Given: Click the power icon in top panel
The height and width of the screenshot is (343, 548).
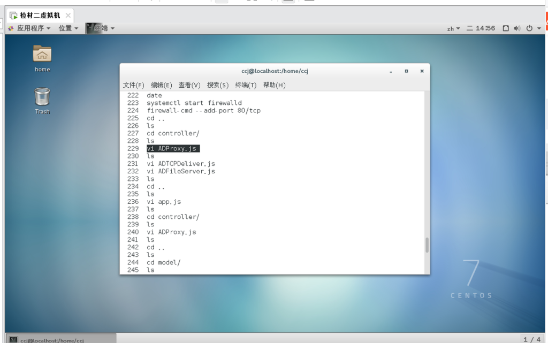Looking at the screenshot, I should pyautogui.click(x=529, y=28).
